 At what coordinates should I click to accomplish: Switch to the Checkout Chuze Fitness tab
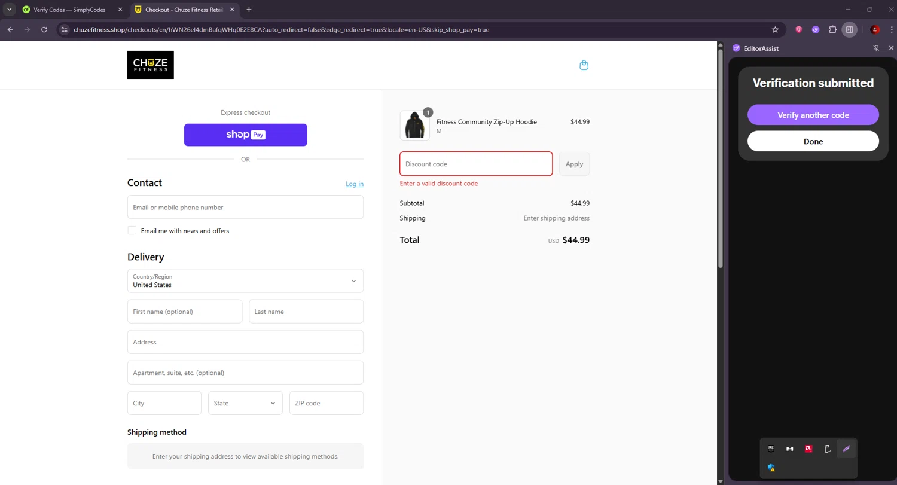(x=184, y=10)
